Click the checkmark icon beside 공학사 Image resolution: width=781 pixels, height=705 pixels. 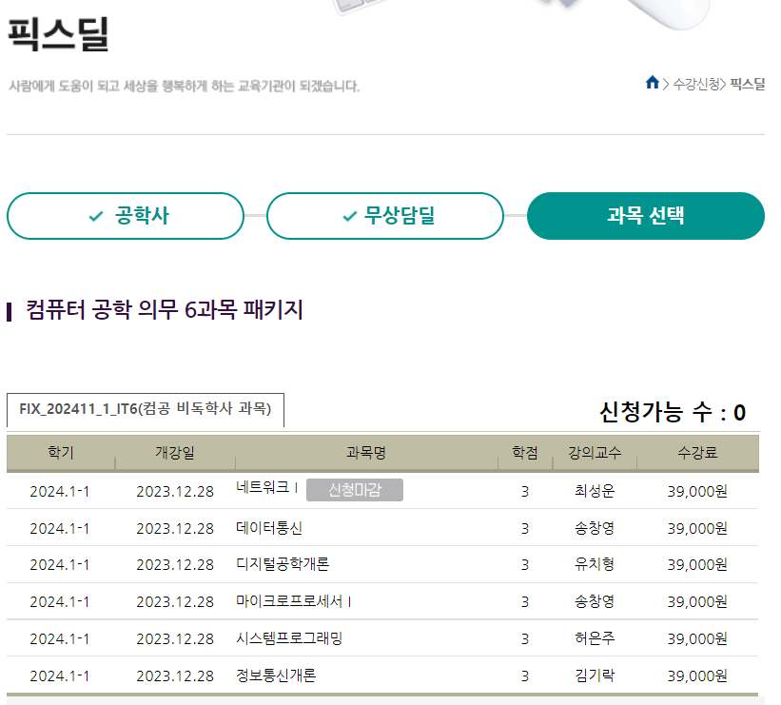click(x=96, y=216)
